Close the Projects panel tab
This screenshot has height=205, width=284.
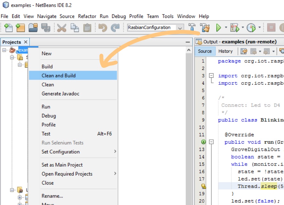click(x=26, y=42)
